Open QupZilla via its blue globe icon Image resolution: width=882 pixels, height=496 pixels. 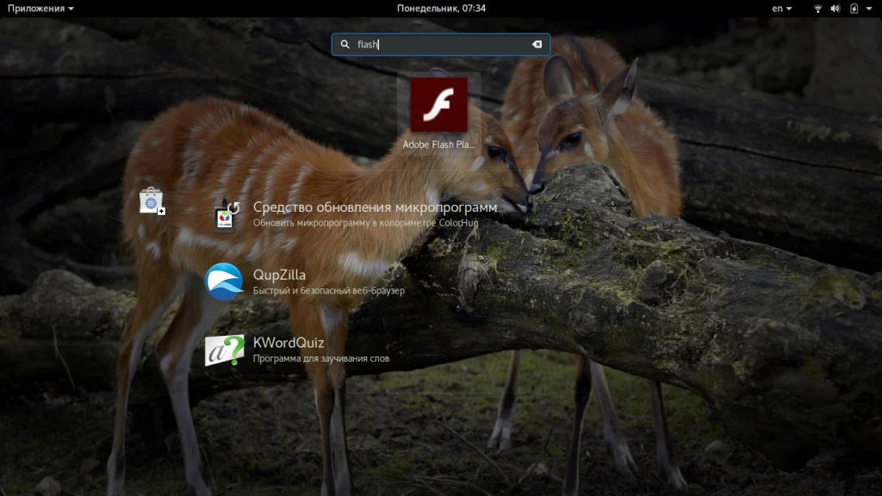[224, 282]
